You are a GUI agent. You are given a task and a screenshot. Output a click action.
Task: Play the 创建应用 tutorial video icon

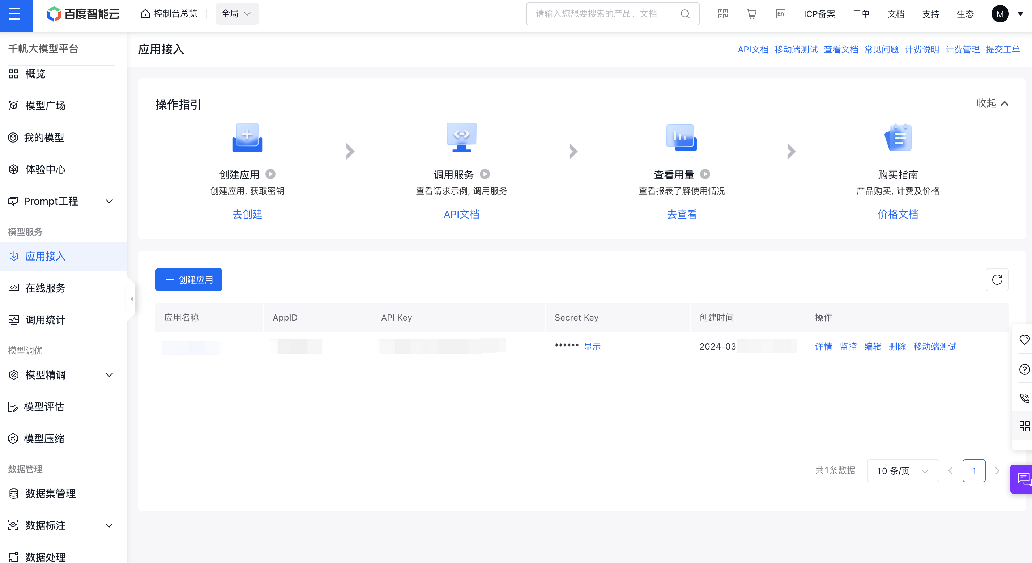point(270,174)
